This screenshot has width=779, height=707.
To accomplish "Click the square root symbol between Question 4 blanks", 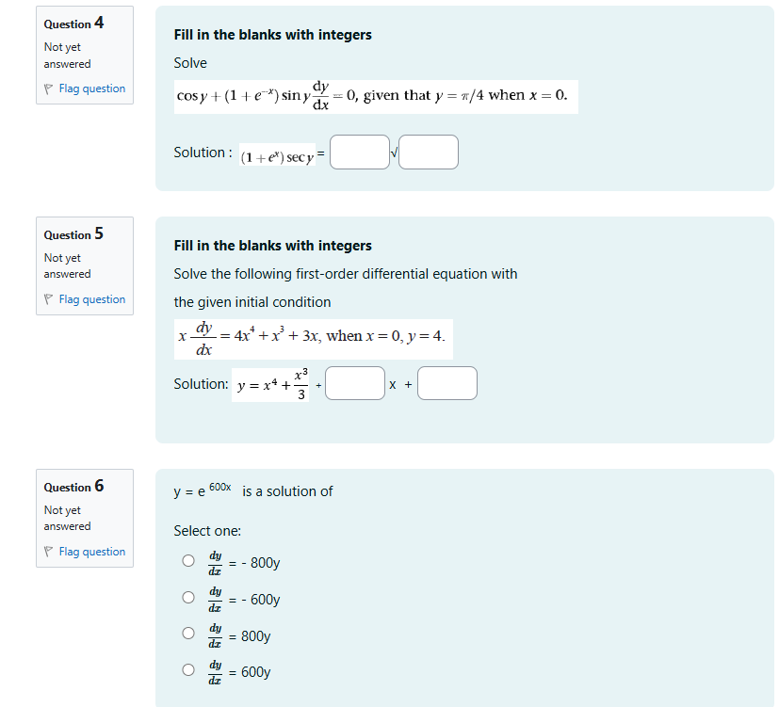I will 393,152.
